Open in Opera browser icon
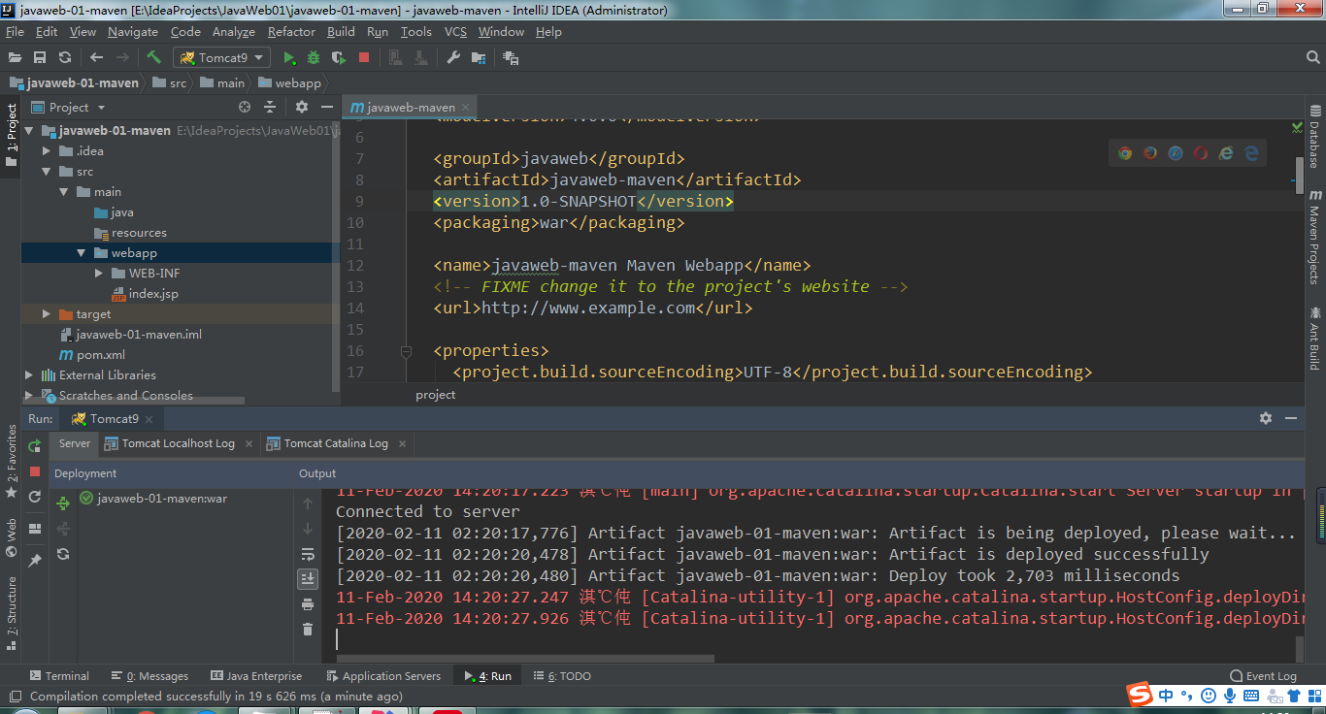 pyautogui.click(x=1201, y=152)
